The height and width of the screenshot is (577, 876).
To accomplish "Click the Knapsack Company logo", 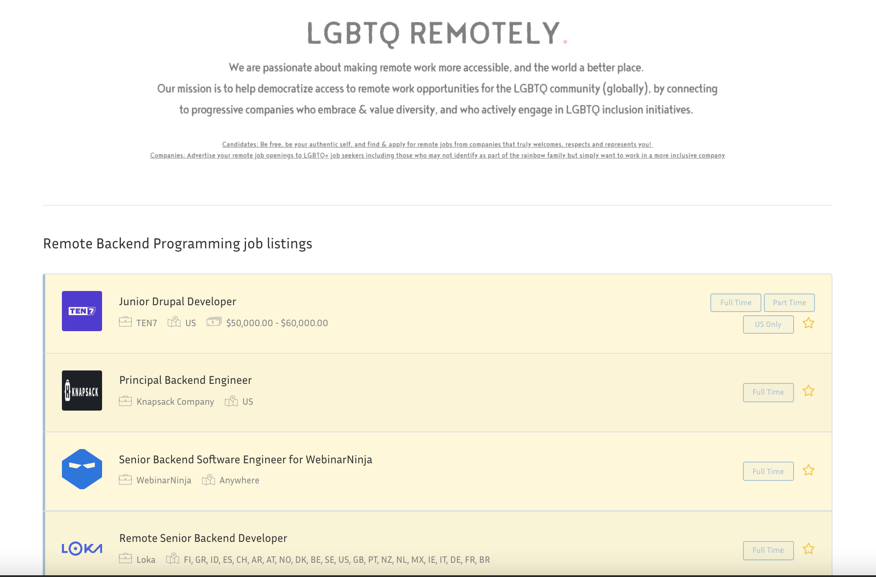I will [x=82, y=391].
